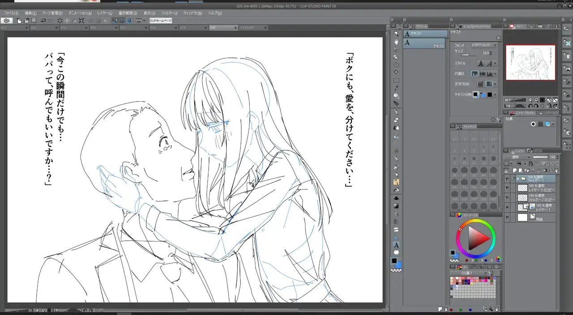Hide the 用紙 paper layer
The width and height of the screenshot is (573, 315).
pos(507,217)
